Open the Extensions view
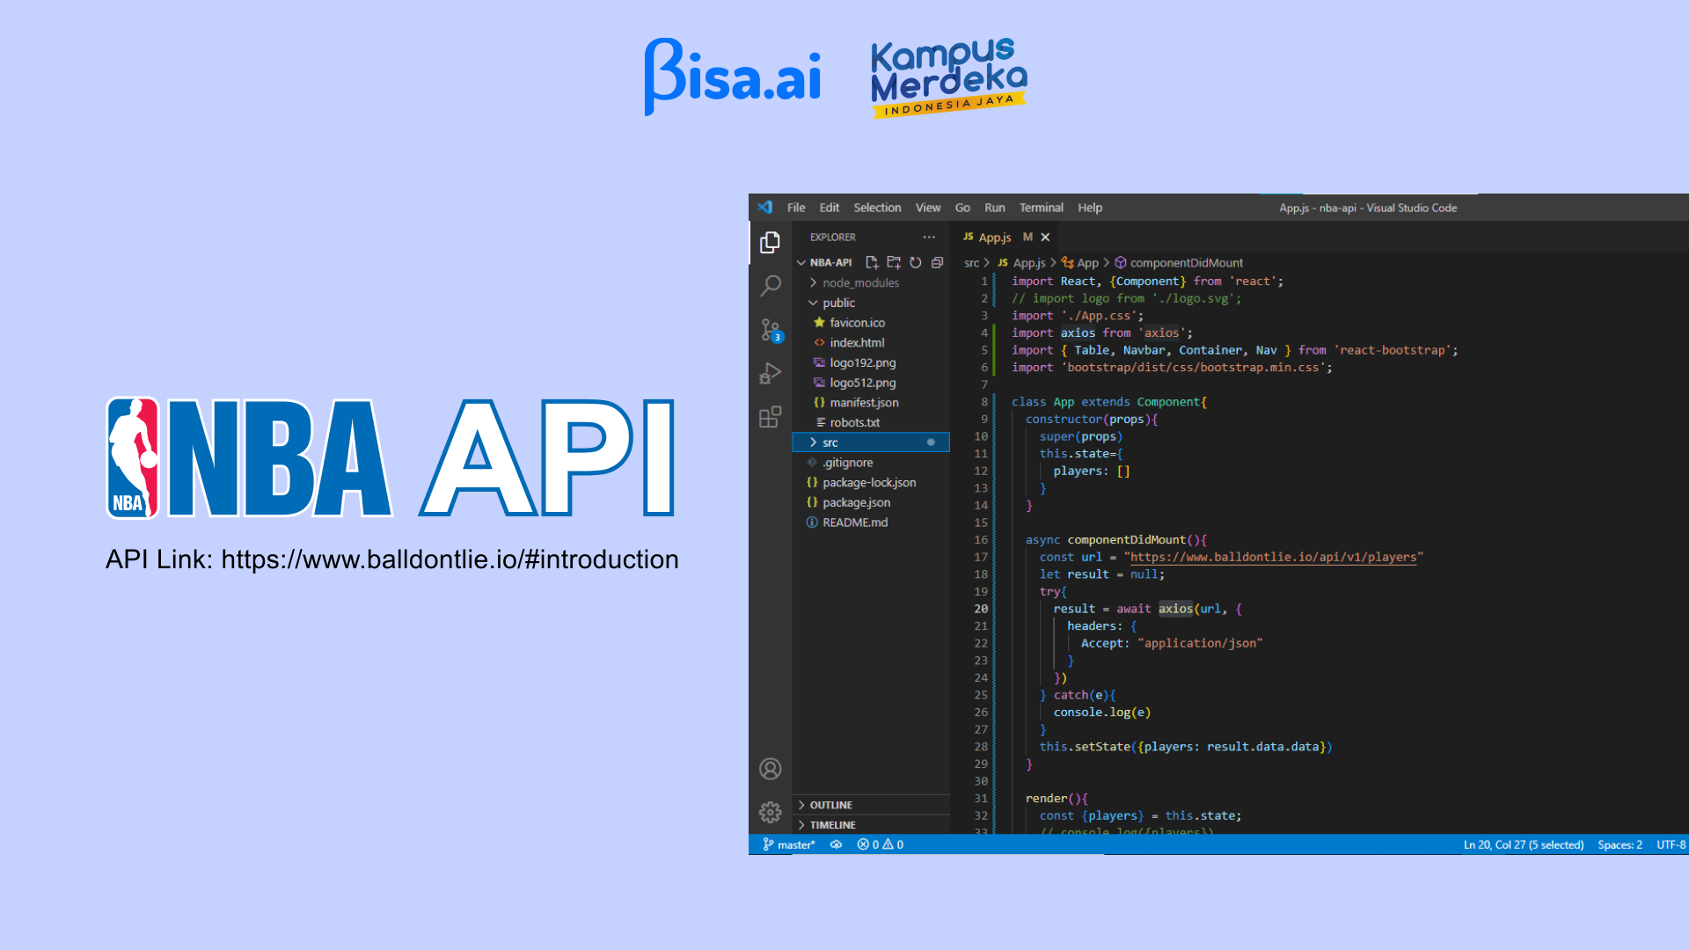1689x950 pixels. tap(770, 416)
